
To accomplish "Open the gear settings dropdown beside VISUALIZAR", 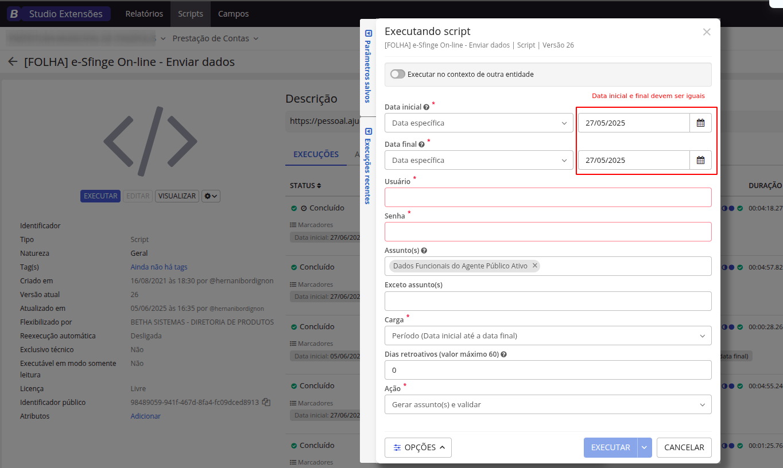I will click(211, 196).
